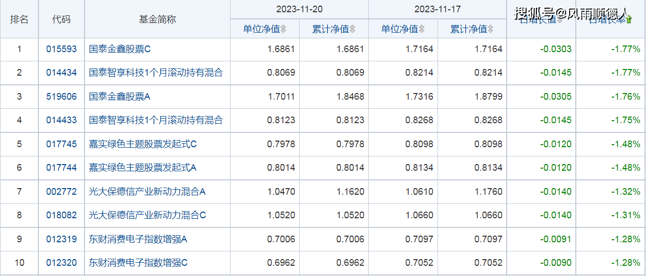Click sort arrows beside 2023-11-17 累计净值
This screenshot has width=646, height=276.
point(491,30)
